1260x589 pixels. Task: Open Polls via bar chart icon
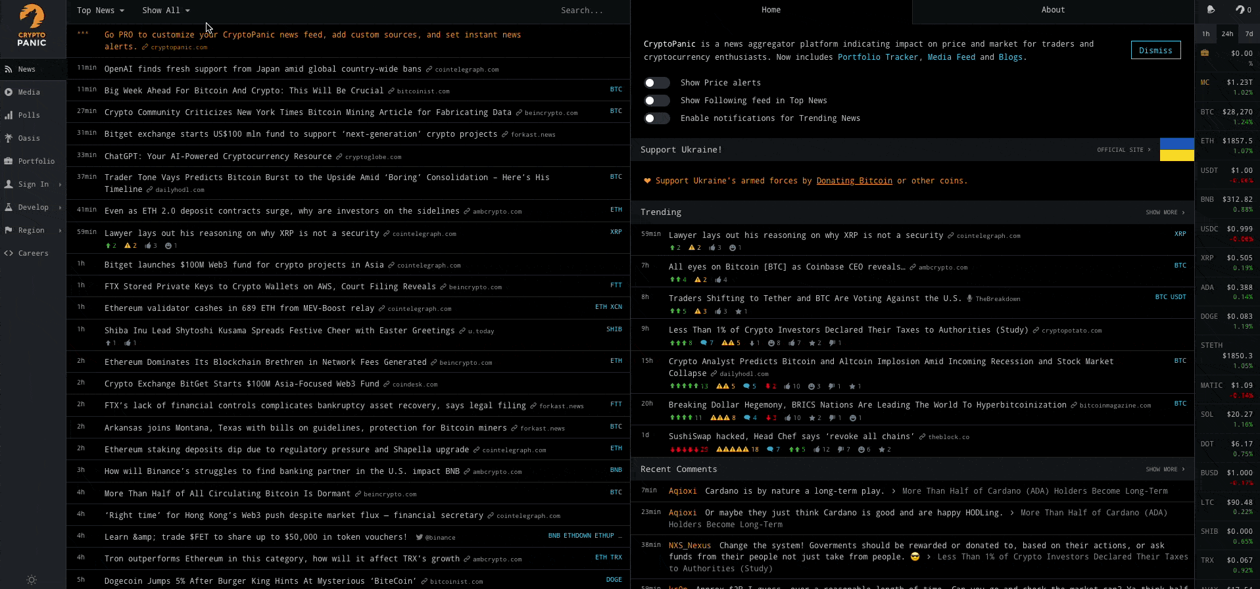point(9,115)
